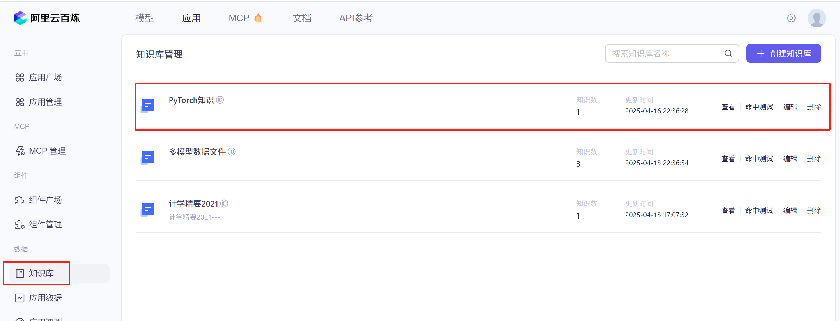Click the 创建知识库 button
Image resolution: width=840 pixels, height=321 pixels.
(x=783, y=53)
